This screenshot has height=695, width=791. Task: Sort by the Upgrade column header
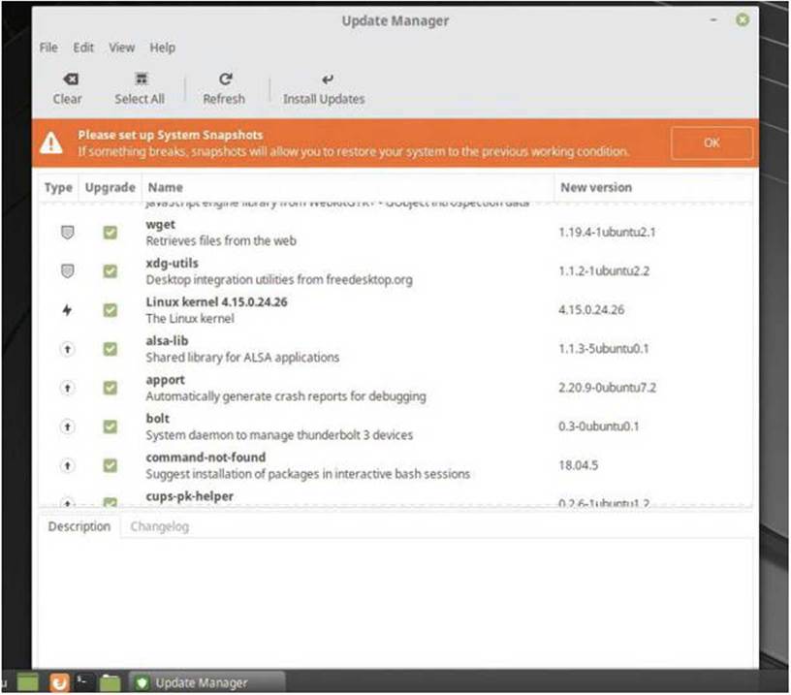110,188
